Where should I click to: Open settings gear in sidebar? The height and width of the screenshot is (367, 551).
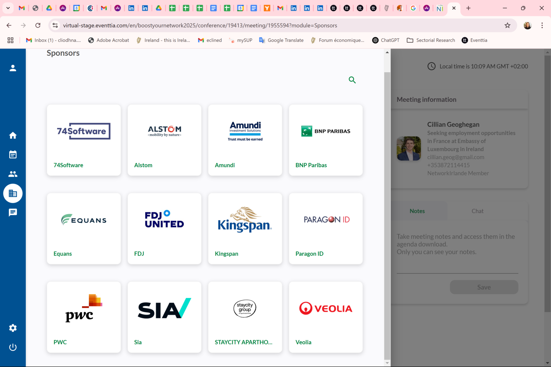coord(13,328)
